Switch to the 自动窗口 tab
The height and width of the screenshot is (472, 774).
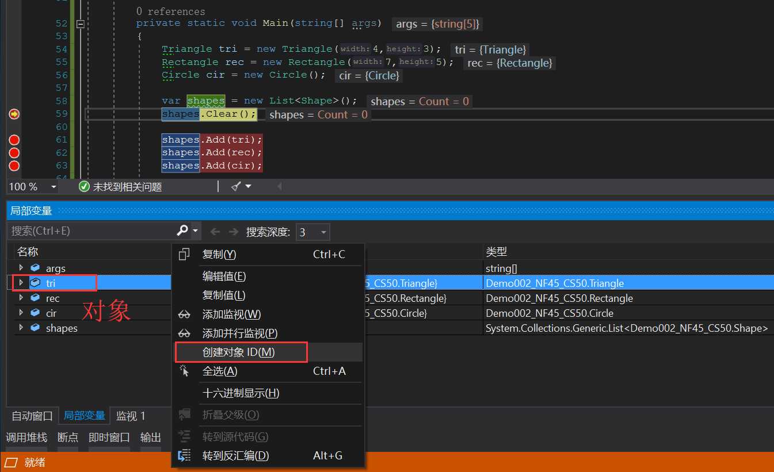[32, 416]
